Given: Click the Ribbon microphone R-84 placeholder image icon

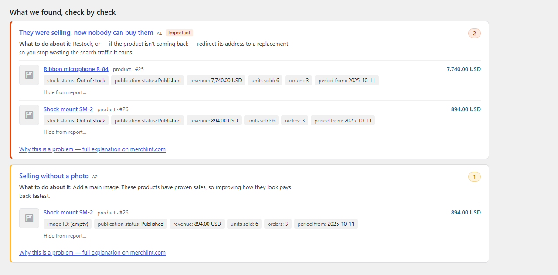Looking at the screenshot, I should [29, 75].
